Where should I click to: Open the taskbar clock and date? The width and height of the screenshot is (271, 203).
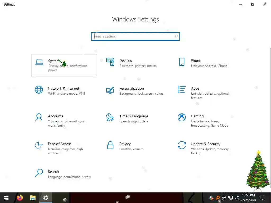248,198
